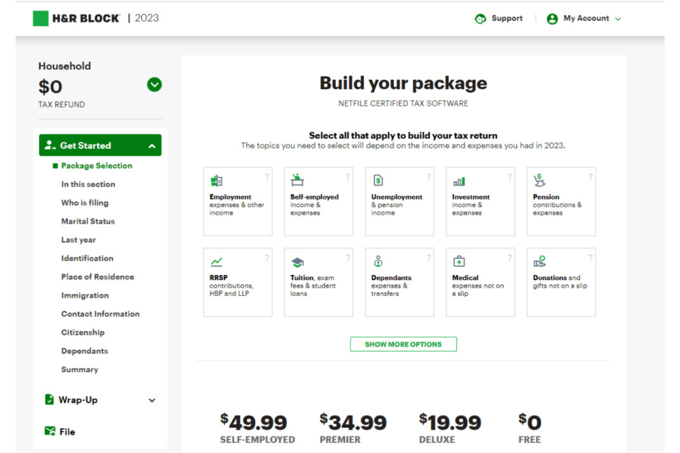Click the Support link text
The height and width of the screenshot is (453, 680).
pos(507,18)
